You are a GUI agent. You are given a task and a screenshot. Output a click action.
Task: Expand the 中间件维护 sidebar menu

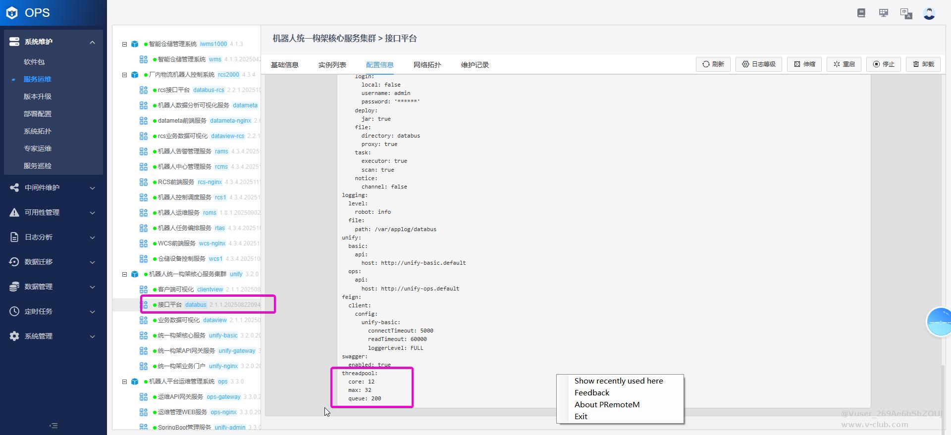(x=53, y=188)
